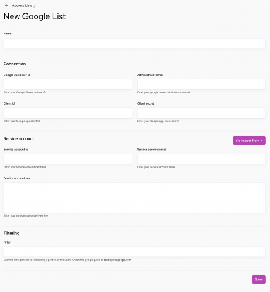Select the Administrator email field
The width and height of the screenshot is (270, 292).
201,84
